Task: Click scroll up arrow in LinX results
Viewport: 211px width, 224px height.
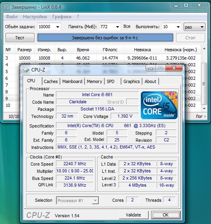Action: pos(204,49)
